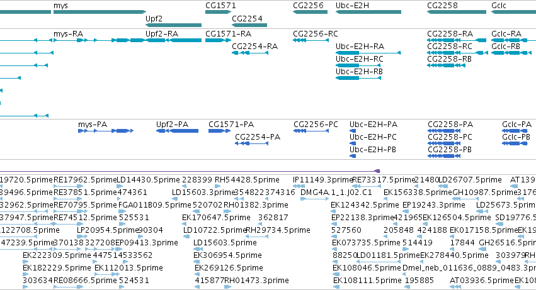Click the CG2258 gene label
This screenshot has width=536, height=290.
[x=442, y=6]
